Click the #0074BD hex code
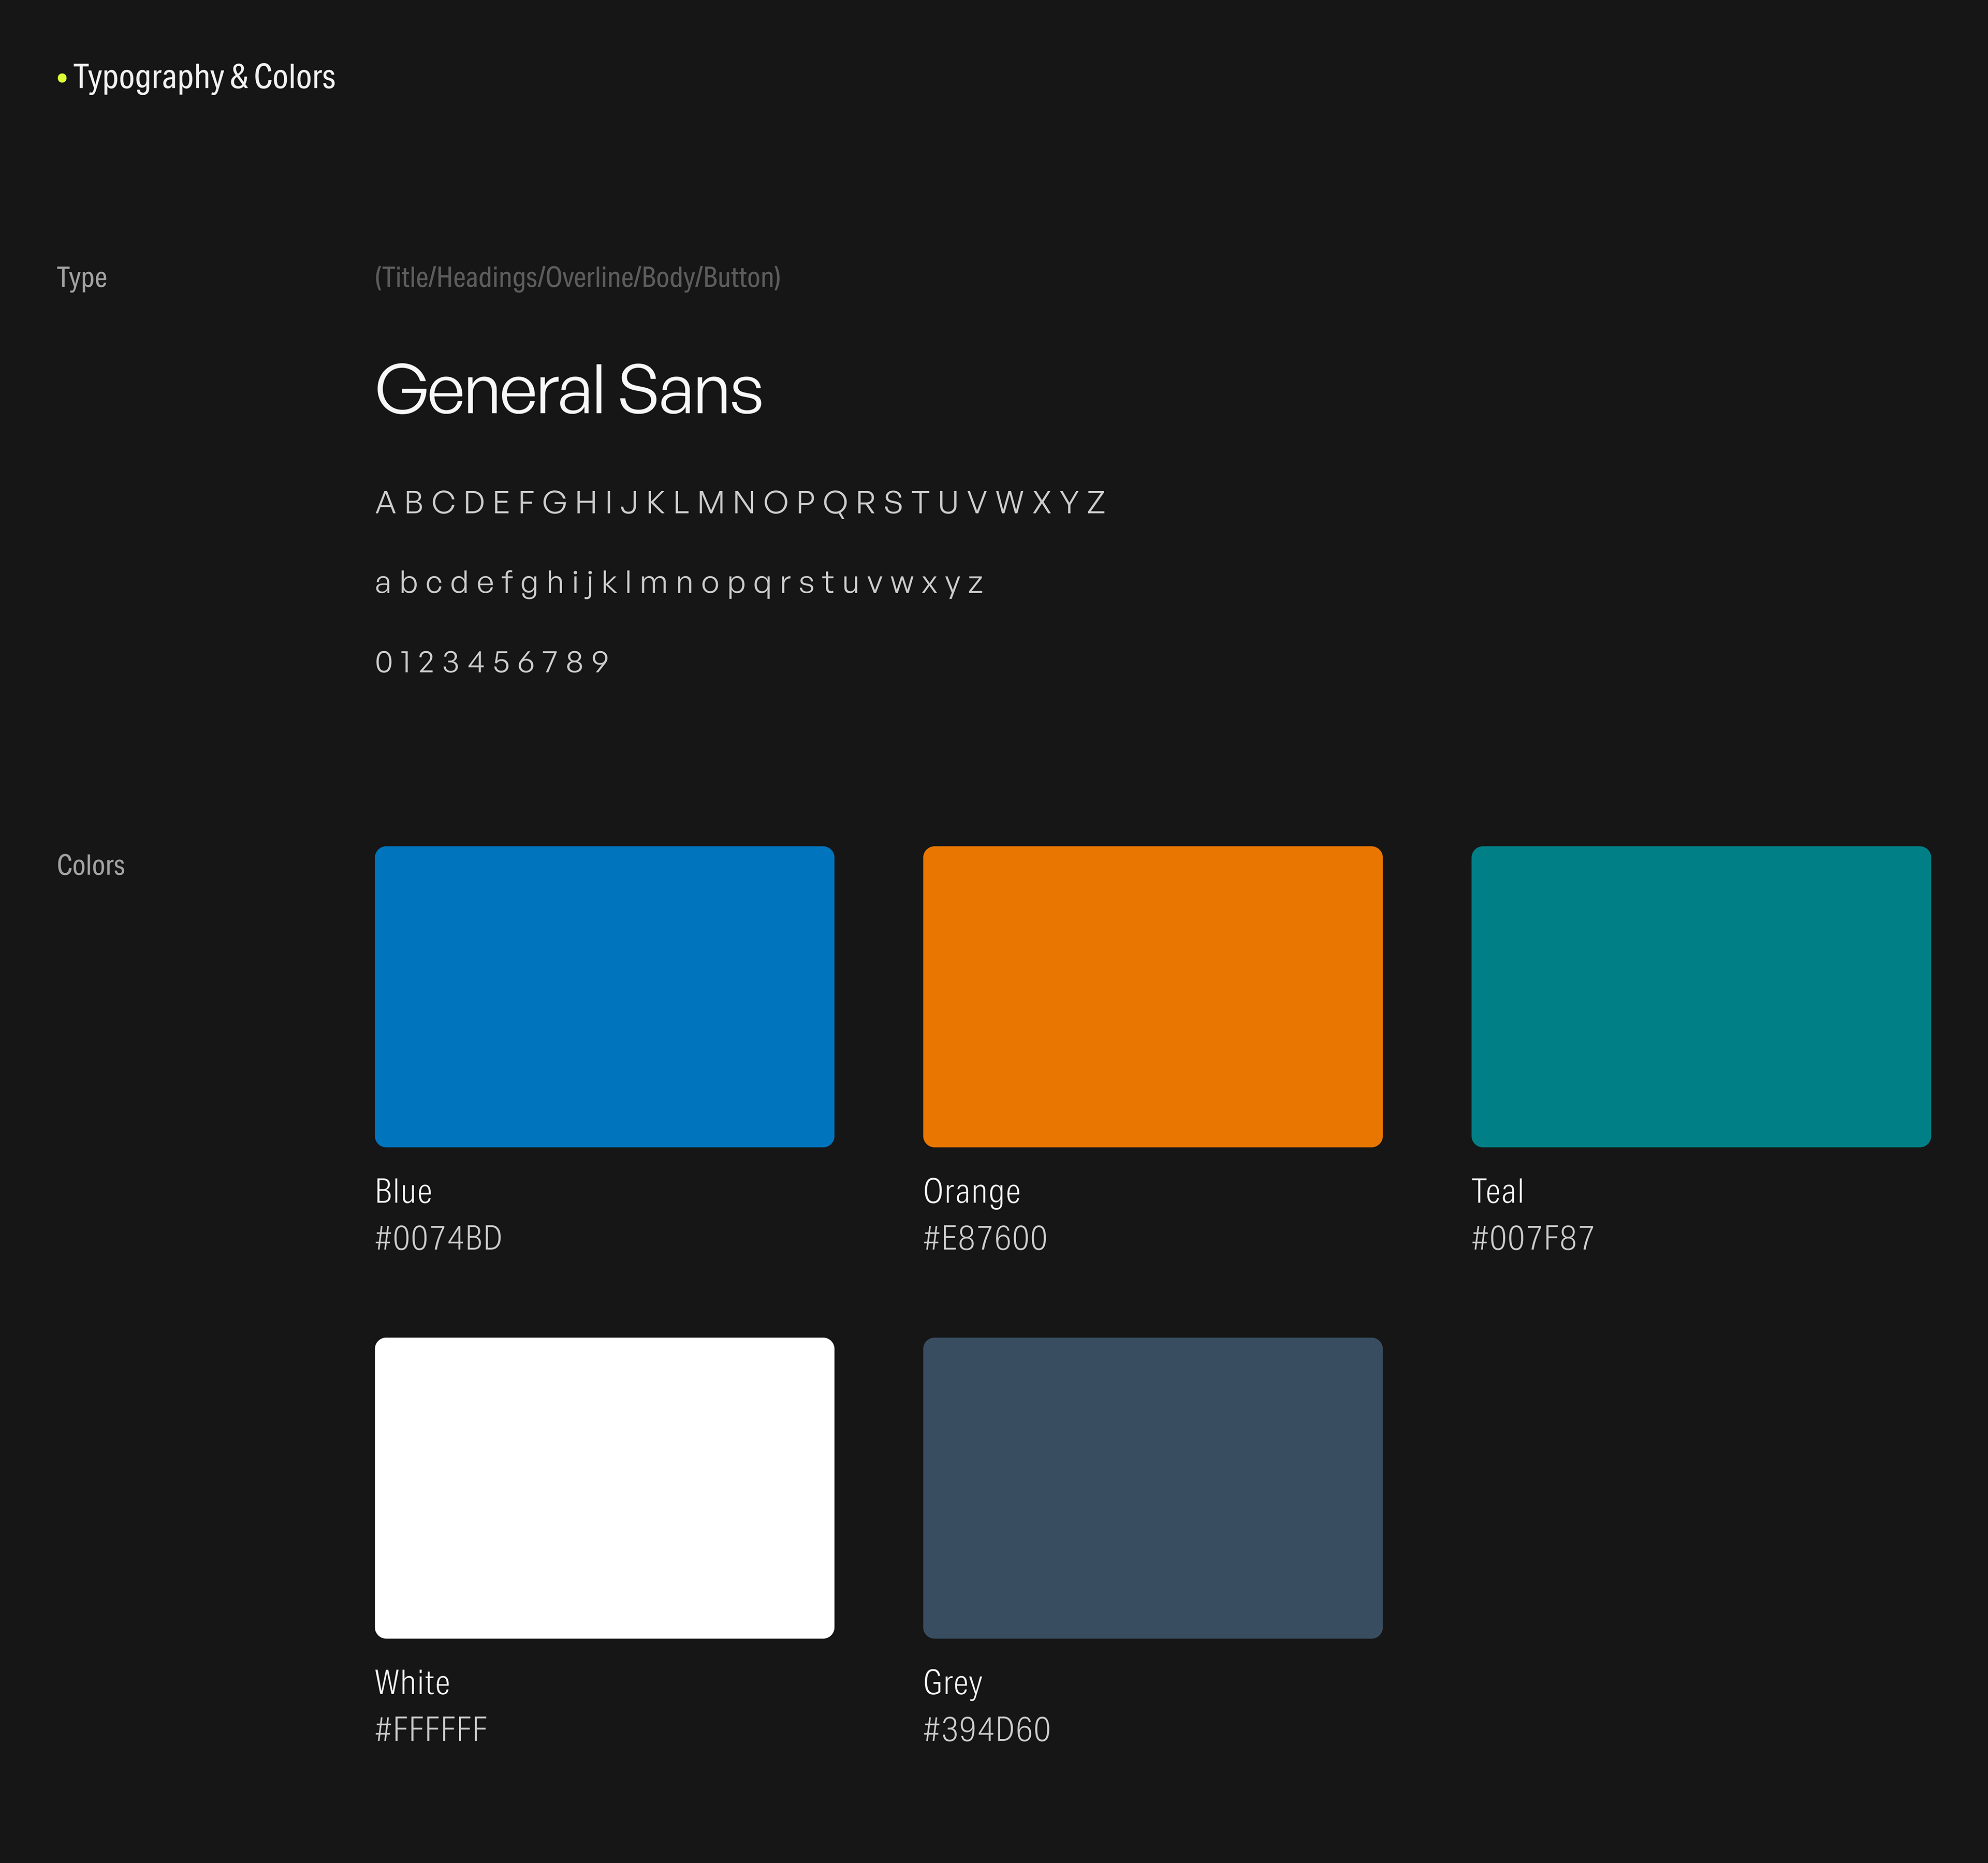Image resolution: width=1988 pixels, height=1863 pixels. click(x=438, y=1238)
